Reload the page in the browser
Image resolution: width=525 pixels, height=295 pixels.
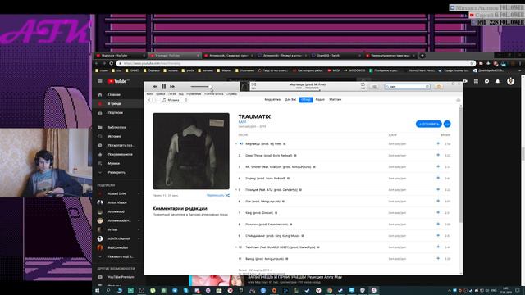[x=112, y=63]
